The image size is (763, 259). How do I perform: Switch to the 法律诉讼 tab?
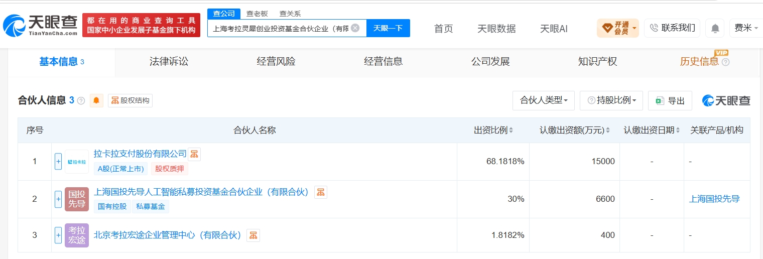[x=169, y=62]
